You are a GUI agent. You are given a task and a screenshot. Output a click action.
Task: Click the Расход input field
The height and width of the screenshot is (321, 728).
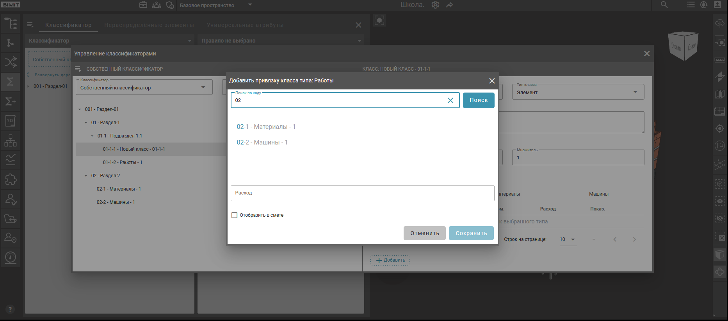[x=362, y=193]
